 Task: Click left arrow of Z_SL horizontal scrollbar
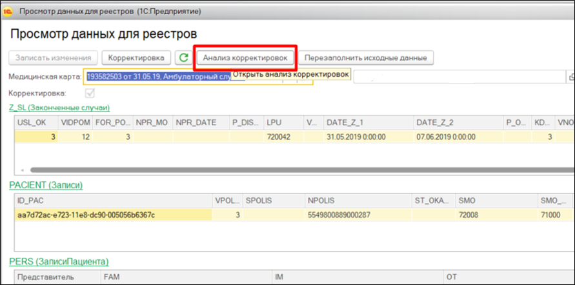tap(22, 170)
